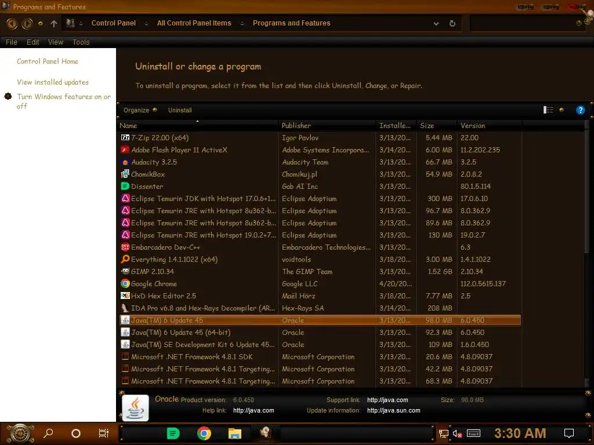Click the Eclipse Temurin JDK 17 icon
The width and height of the screenshot is (594, 445).
click(125, 198)
